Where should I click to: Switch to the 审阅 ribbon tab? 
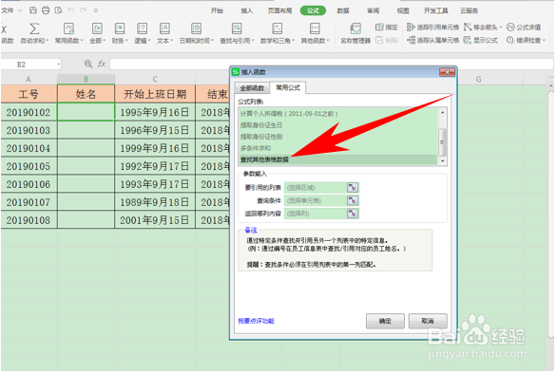point(373,10)
